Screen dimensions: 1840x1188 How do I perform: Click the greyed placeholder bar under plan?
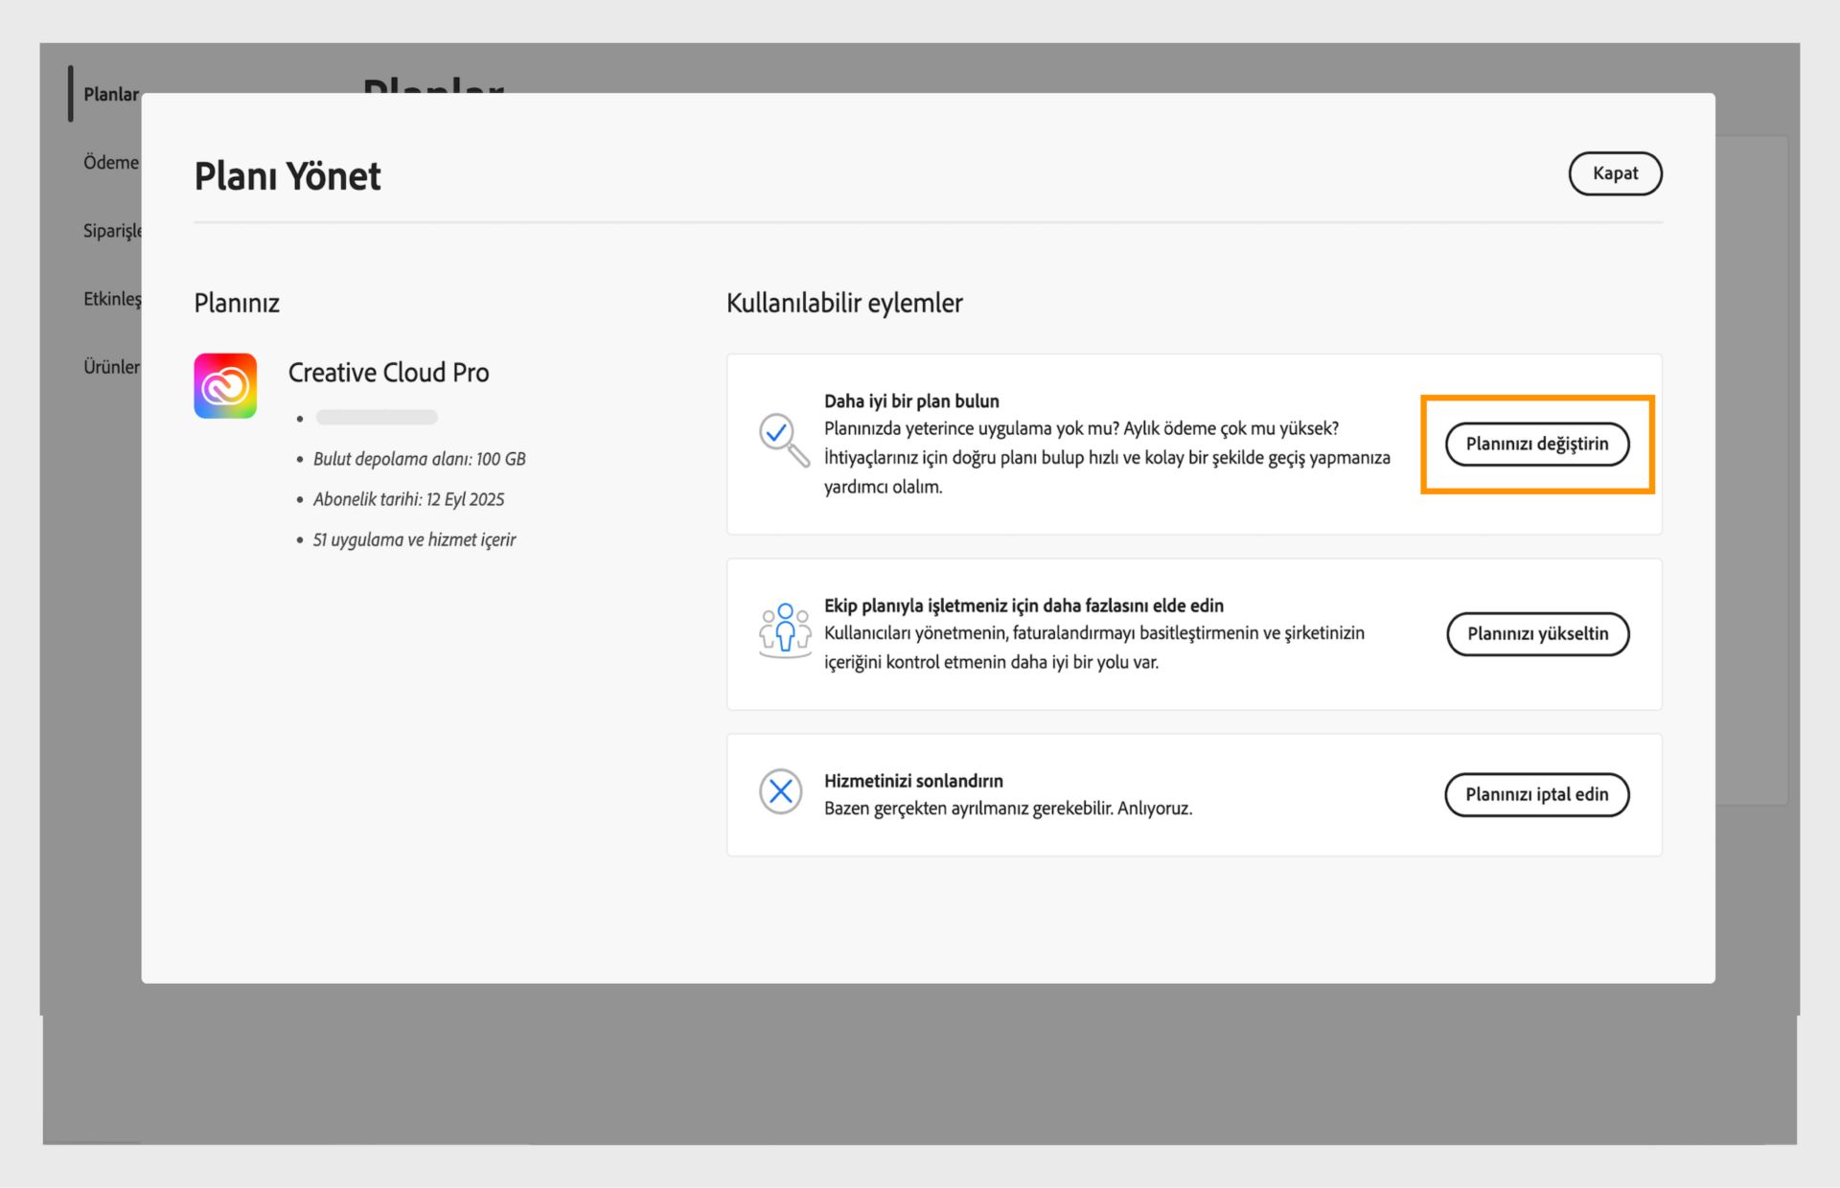click(377, 417)
